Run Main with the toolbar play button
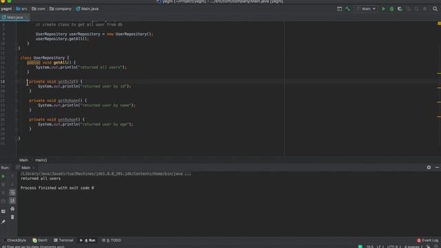 coord(383,9)
